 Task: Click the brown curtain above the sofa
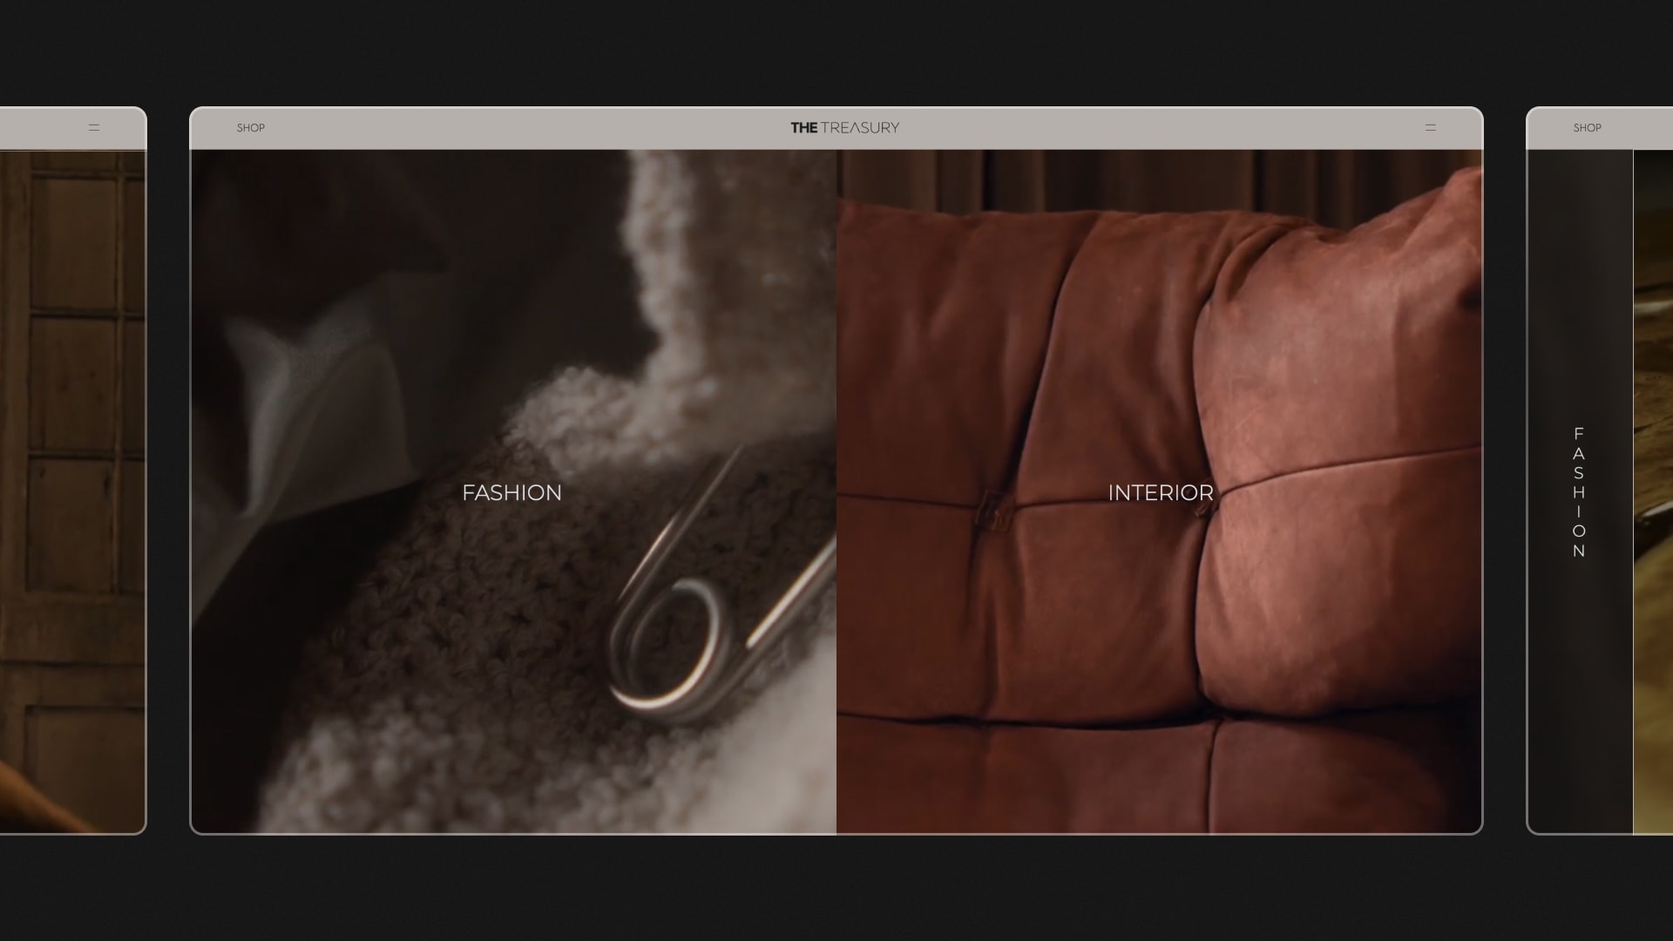pyautogui.click(x=1133, y=174)
